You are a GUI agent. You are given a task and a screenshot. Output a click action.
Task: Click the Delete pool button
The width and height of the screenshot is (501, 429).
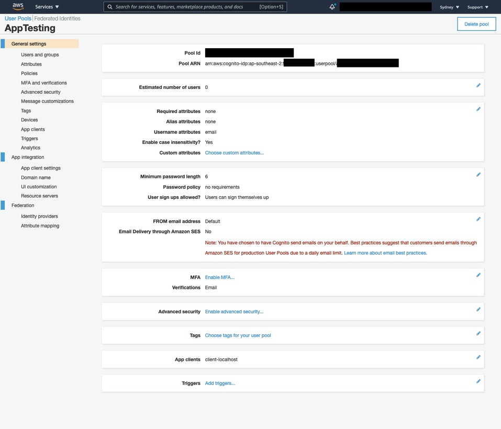point(476,24)
